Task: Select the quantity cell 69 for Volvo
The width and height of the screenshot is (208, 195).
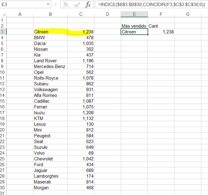Action: pos(81,153)
